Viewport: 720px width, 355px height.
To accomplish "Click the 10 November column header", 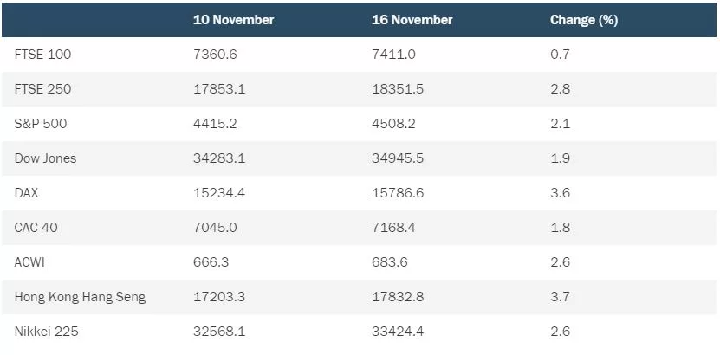I will 233,20.
